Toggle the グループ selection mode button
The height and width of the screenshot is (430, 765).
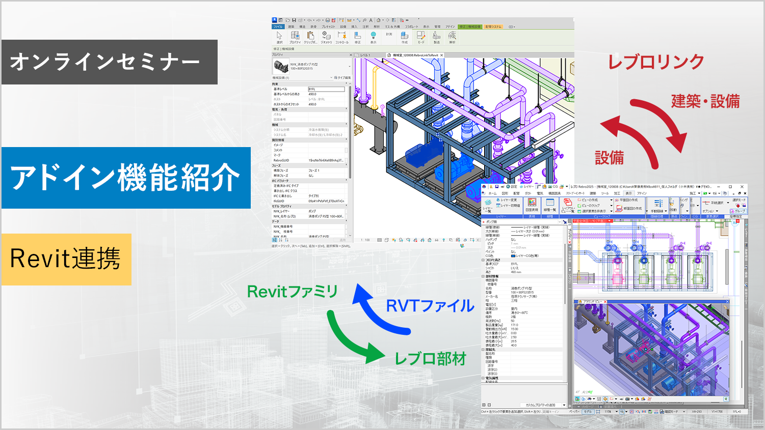click(x=738, y=211)
